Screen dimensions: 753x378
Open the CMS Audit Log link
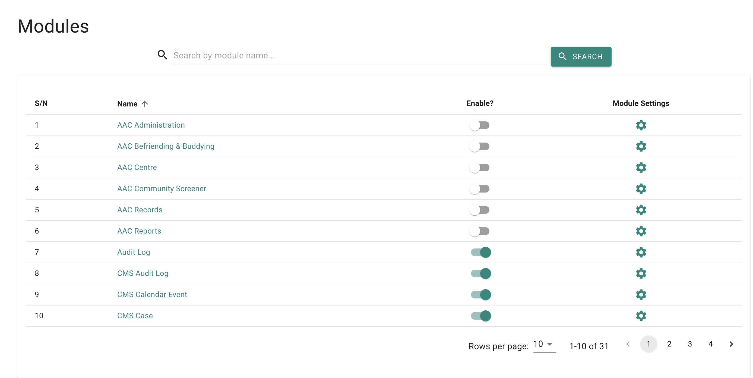[143, 273]
